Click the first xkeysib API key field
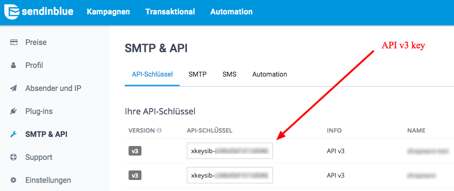This screenshot has width=454, height=191. coord(230,151)
